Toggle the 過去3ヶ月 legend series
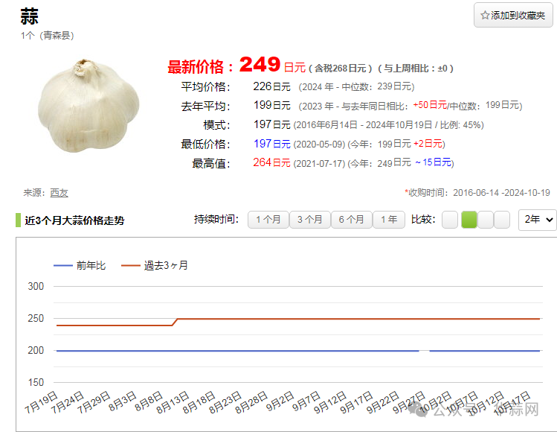The height and width of the screenshot is (432, 557). click(x=155, y=265)
